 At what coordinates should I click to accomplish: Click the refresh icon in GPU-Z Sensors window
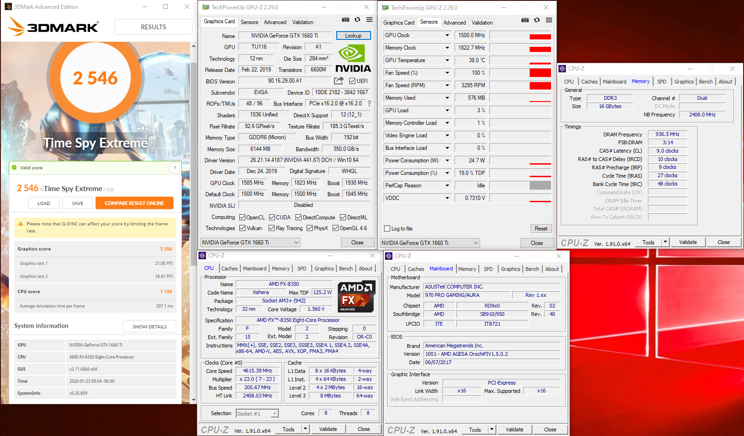point(537,20)
